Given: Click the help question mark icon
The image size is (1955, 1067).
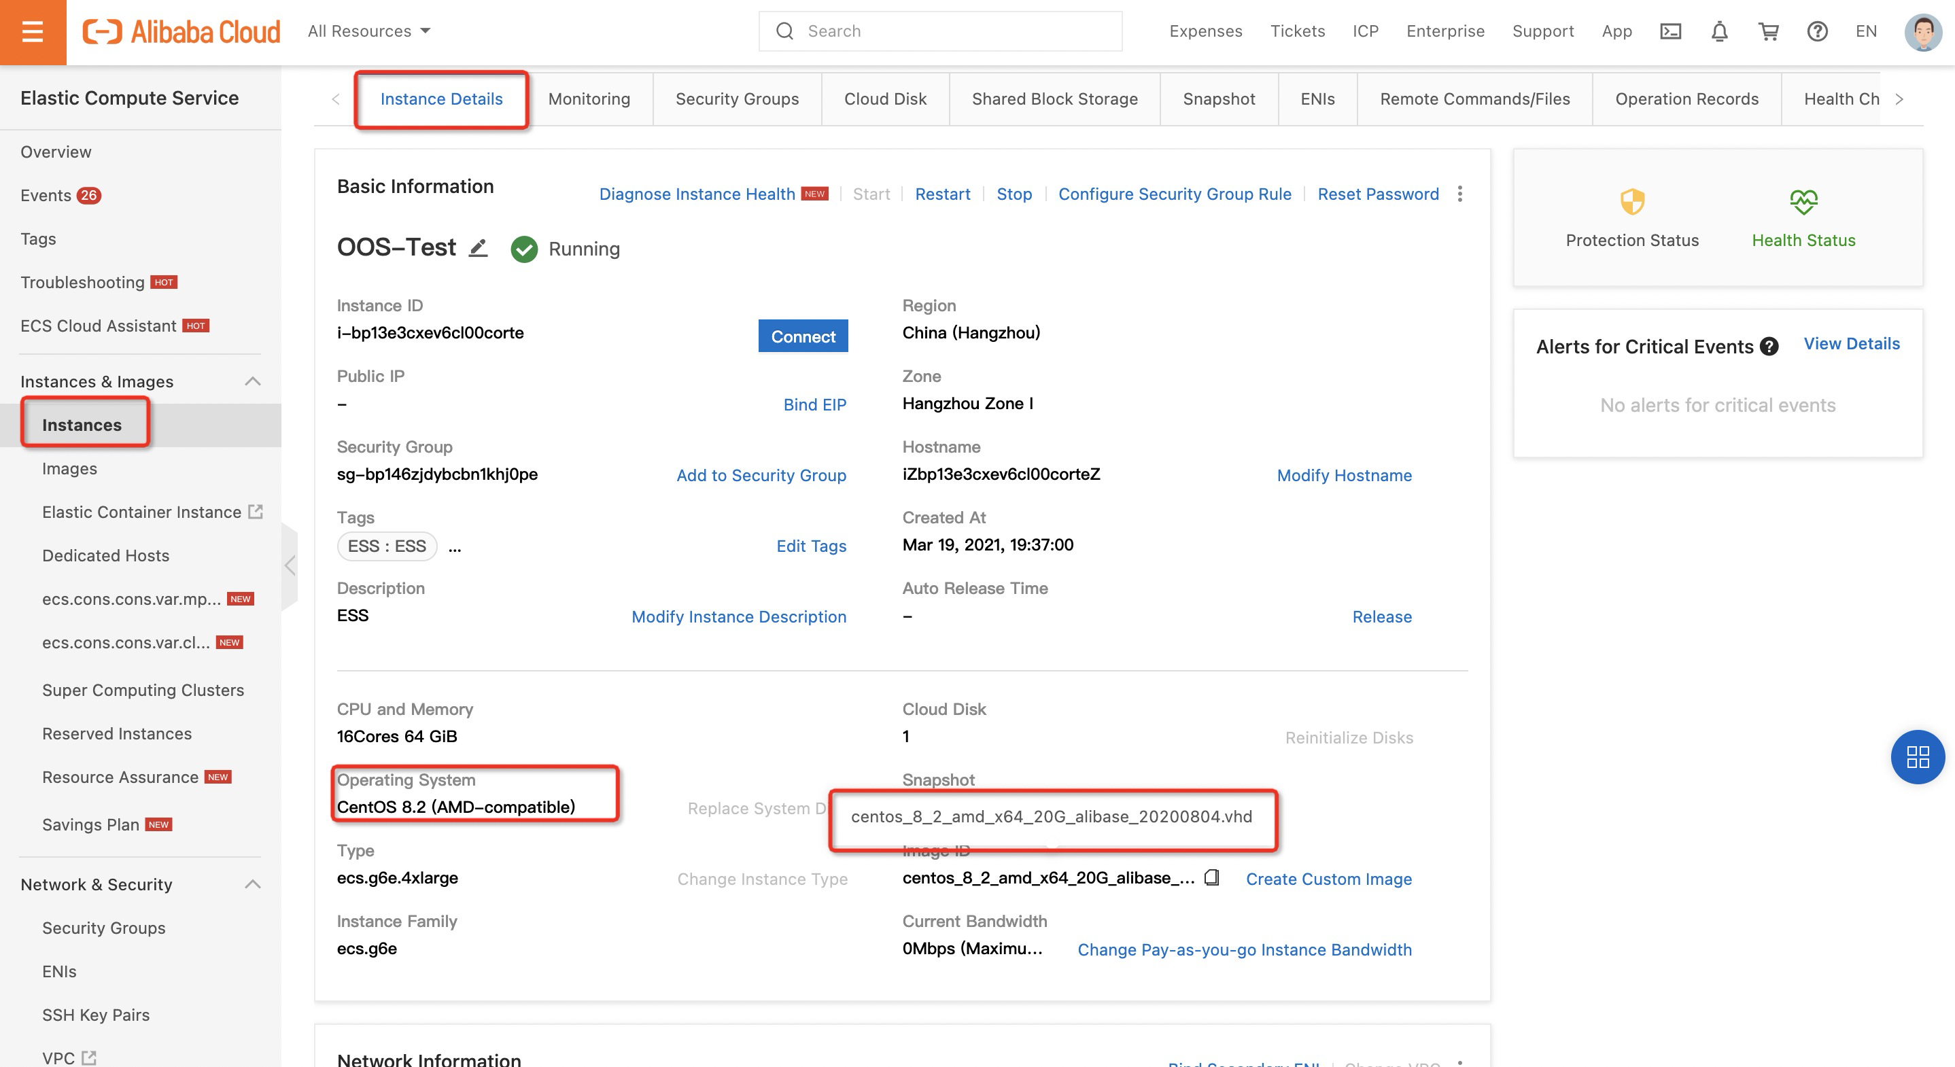Looking at the screenshot, I should tap(1817, 31).
